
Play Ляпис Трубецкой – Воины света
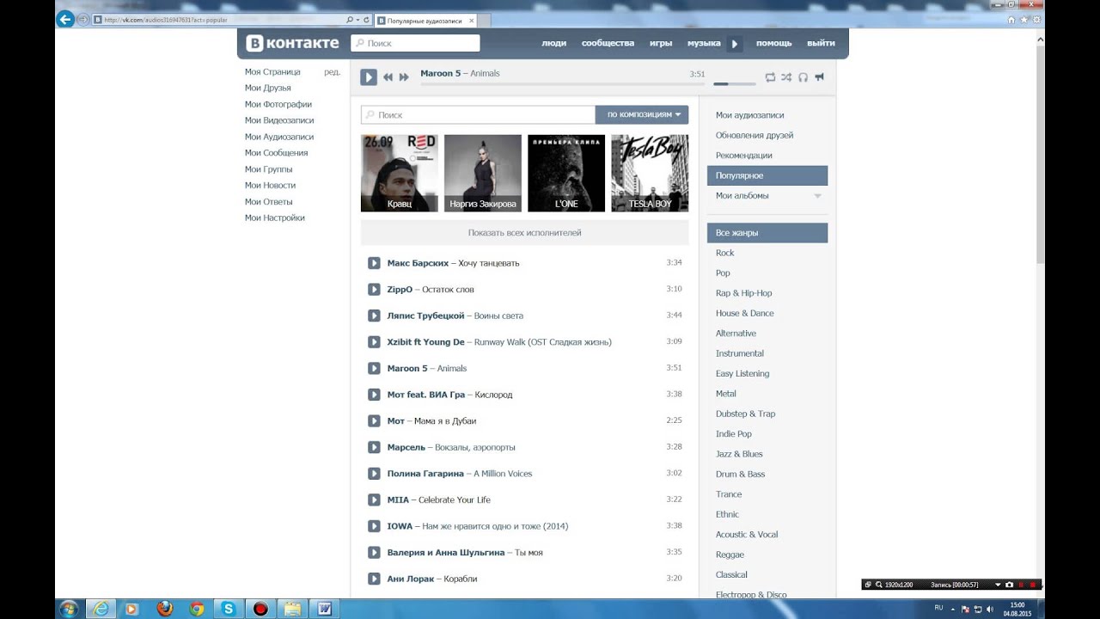tap(374, 316)
